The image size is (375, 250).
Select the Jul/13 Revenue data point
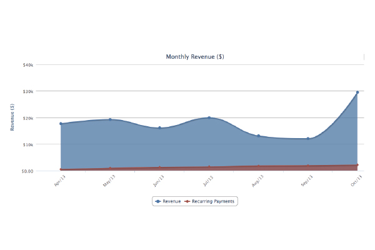click(x=209, y=117)
